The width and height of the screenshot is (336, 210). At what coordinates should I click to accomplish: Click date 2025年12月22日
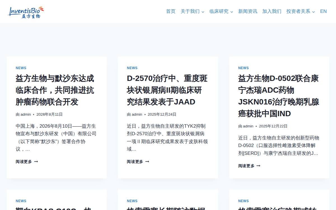click(x=273, y=126)
